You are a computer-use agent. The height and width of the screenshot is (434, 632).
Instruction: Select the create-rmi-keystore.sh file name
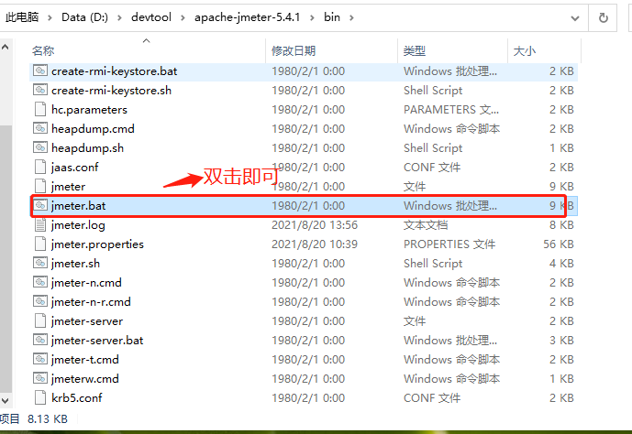[x=111, y=90]
